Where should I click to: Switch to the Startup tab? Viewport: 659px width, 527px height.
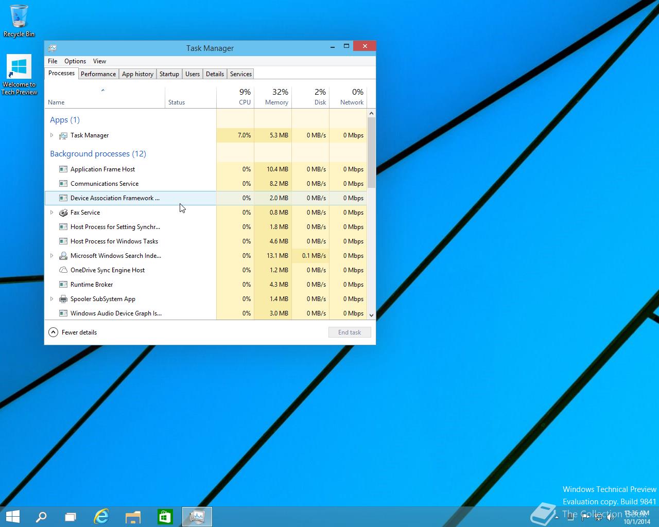pyautogui.click(x=169, y=74)
